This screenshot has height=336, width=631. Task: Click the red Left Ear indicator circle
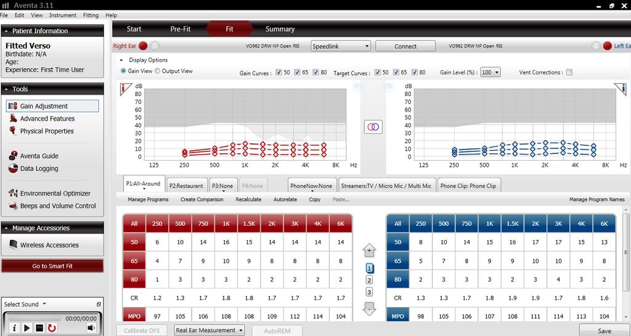607,46
